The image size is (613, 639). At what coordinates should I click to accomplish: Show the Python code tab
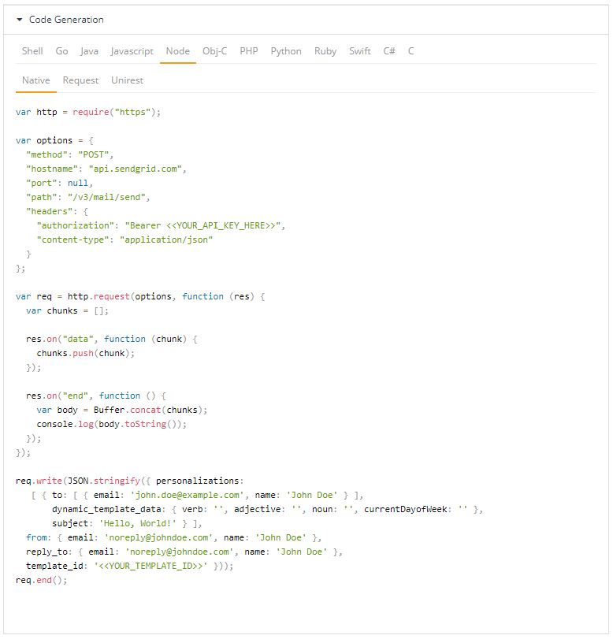[286, 51]
